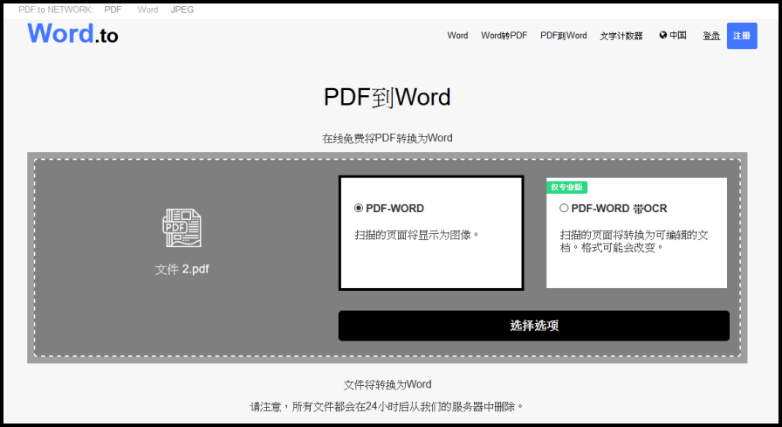Click the 24小时 deletion notice text

387,407
